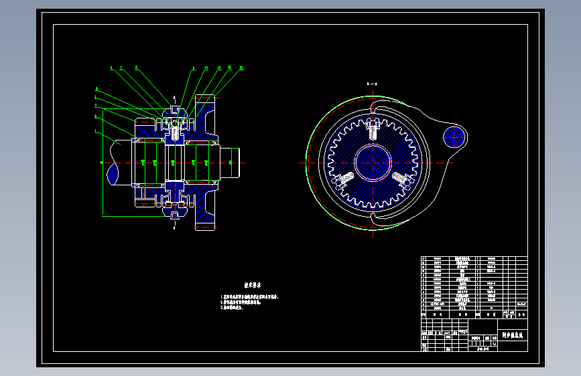
Task: Click the vertical green dimension line at left
Action: 103,163
